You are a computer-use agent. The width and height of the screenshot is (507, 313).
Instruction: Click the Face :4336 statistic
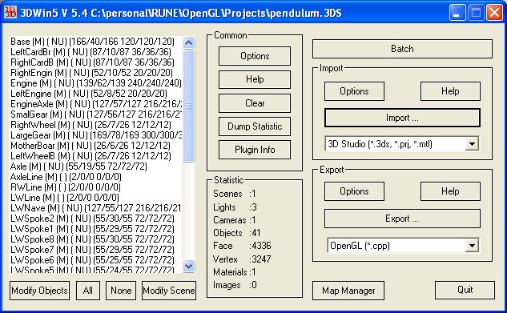pyautogui.click(x=242, y=246)
